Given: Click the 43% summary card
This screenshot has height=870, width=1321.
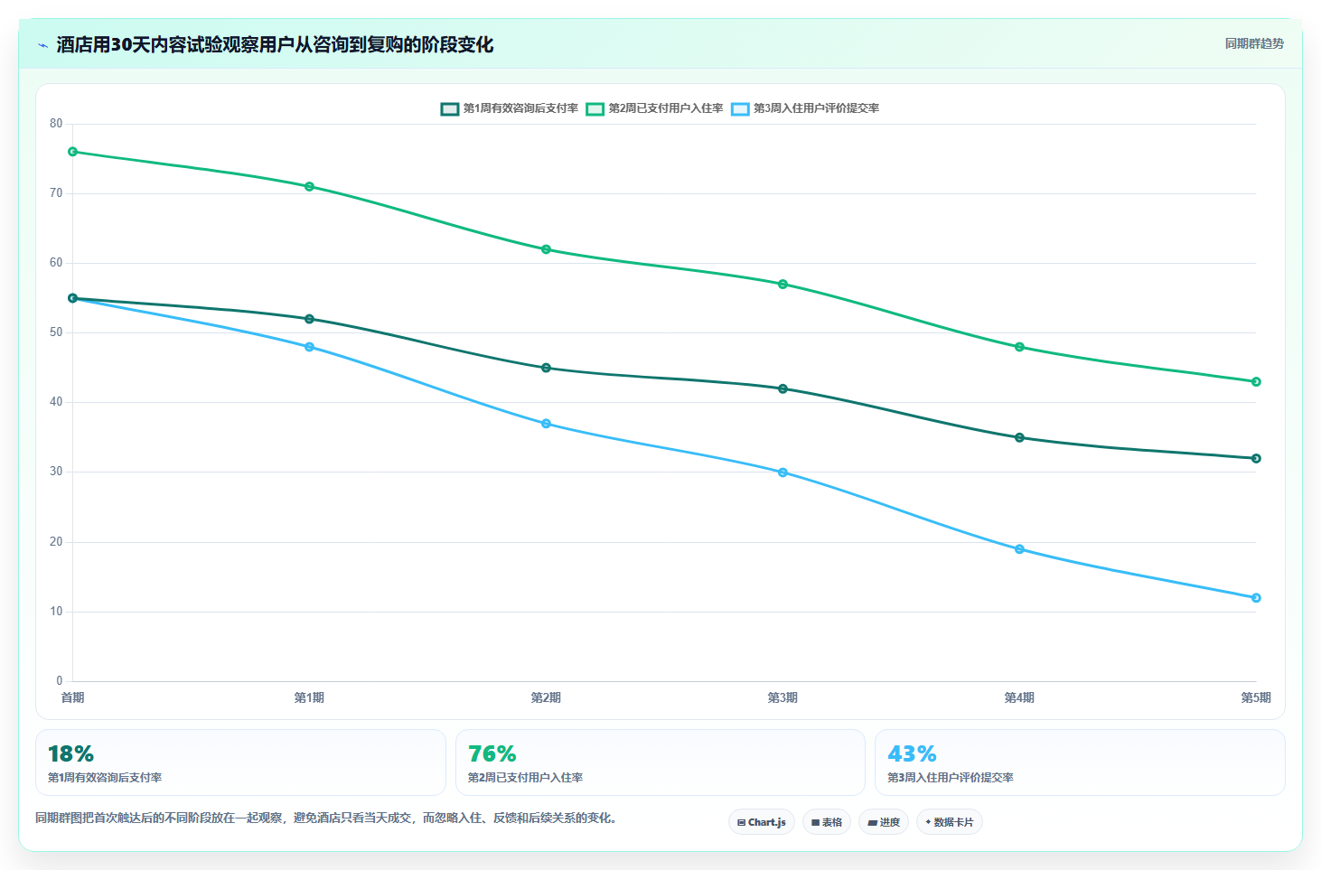Looking at the screenshot, I should pos(1080,762).
